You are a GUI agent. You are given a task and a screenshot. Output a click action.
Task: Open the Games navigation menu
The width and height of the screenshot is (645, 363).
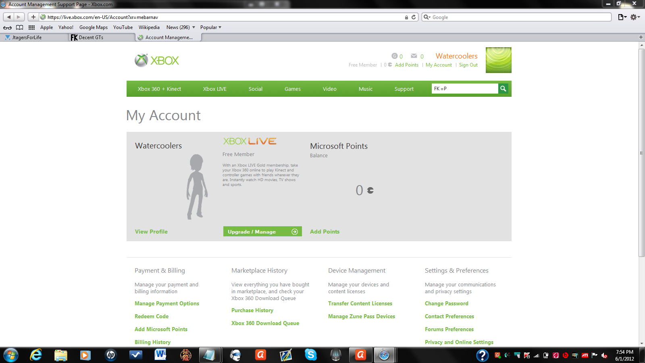click(293, 89)
